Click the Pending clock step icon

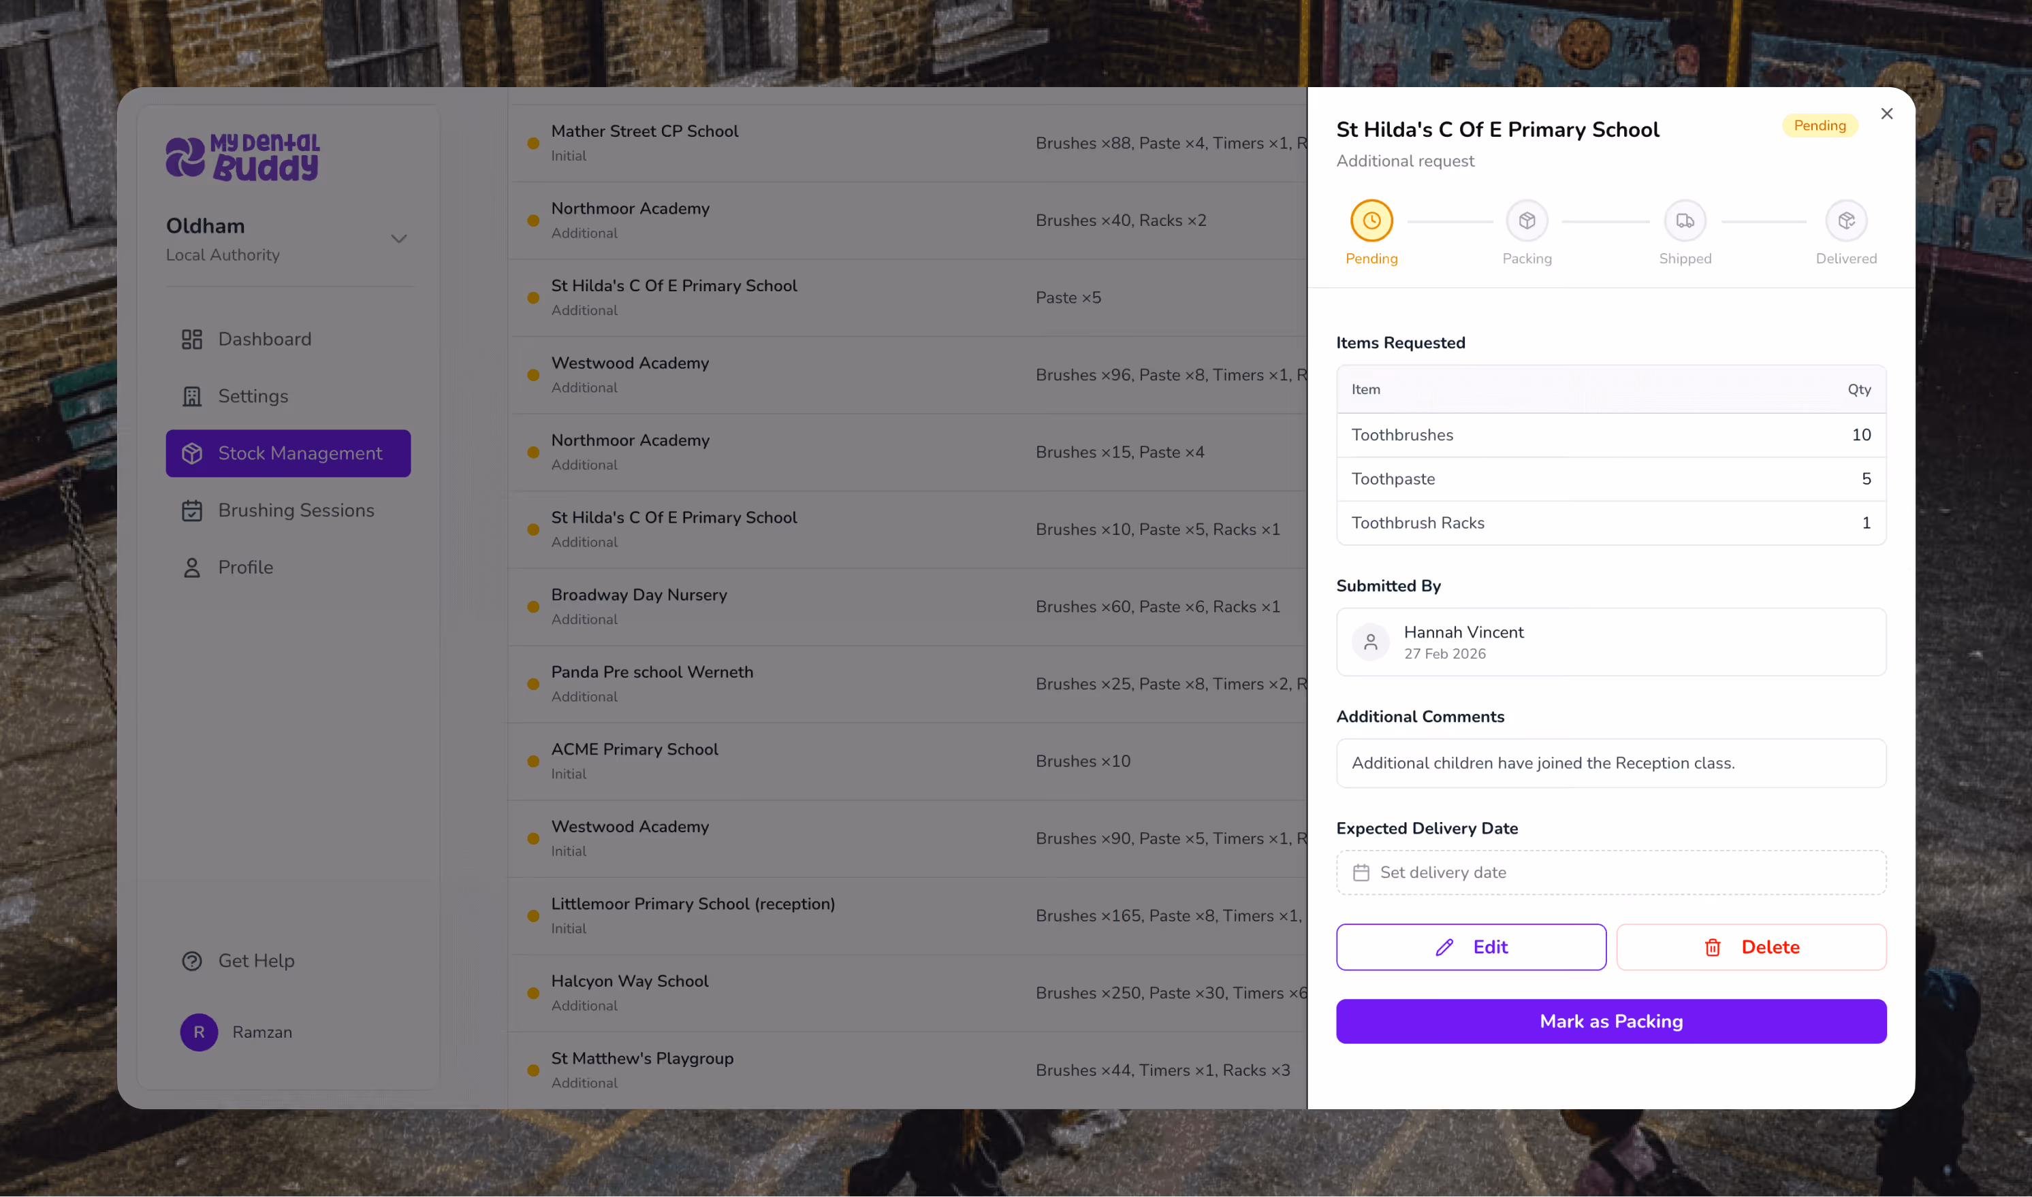pyautogui.click(x=1371, y=221)
